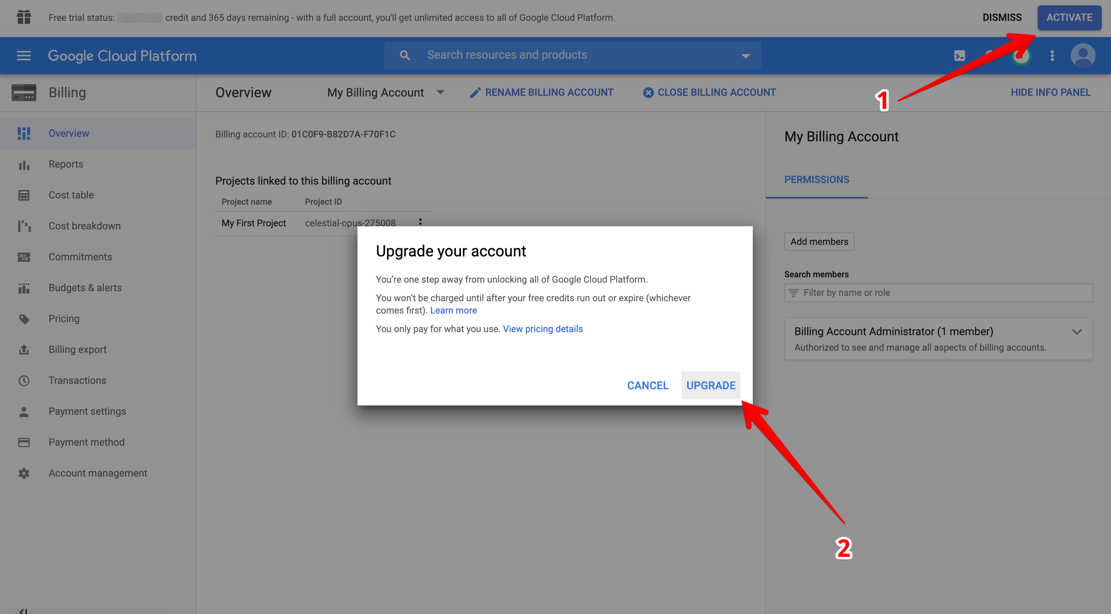Click the Payment settings person icon
This screenshot has width=1111, height=614.
click(24, 412)
